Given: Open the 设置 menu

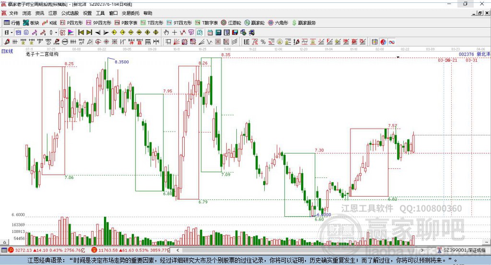Looking at the screenshot, I should coord(87,13).
